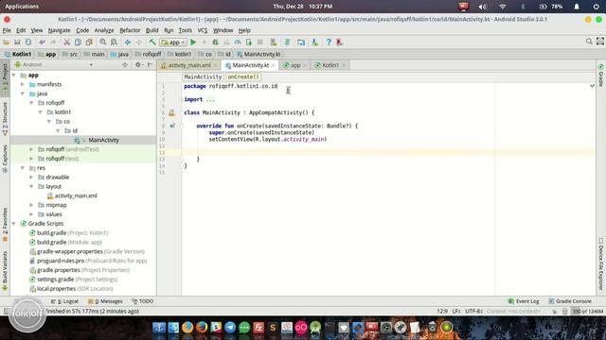Open the Event Log panel

524,301
